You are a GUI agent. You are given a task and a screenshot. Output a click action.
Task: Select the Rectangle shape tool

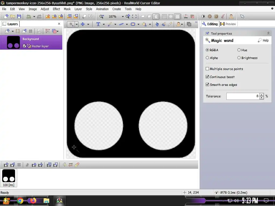133,24
